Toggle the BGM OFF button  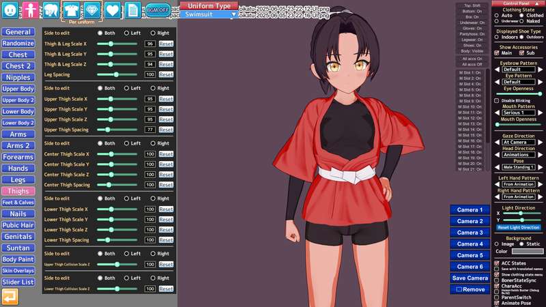(158, 10)
